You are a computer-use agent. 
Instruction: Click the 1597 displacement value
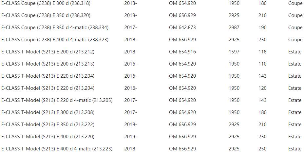[x=234, y=52]
